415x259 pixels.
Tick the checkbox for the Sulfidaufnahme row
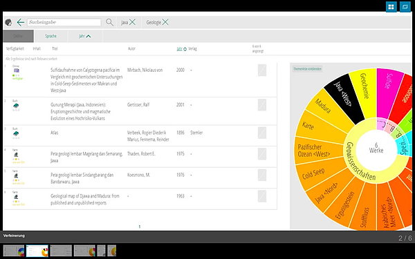click(x=262, y=70)
